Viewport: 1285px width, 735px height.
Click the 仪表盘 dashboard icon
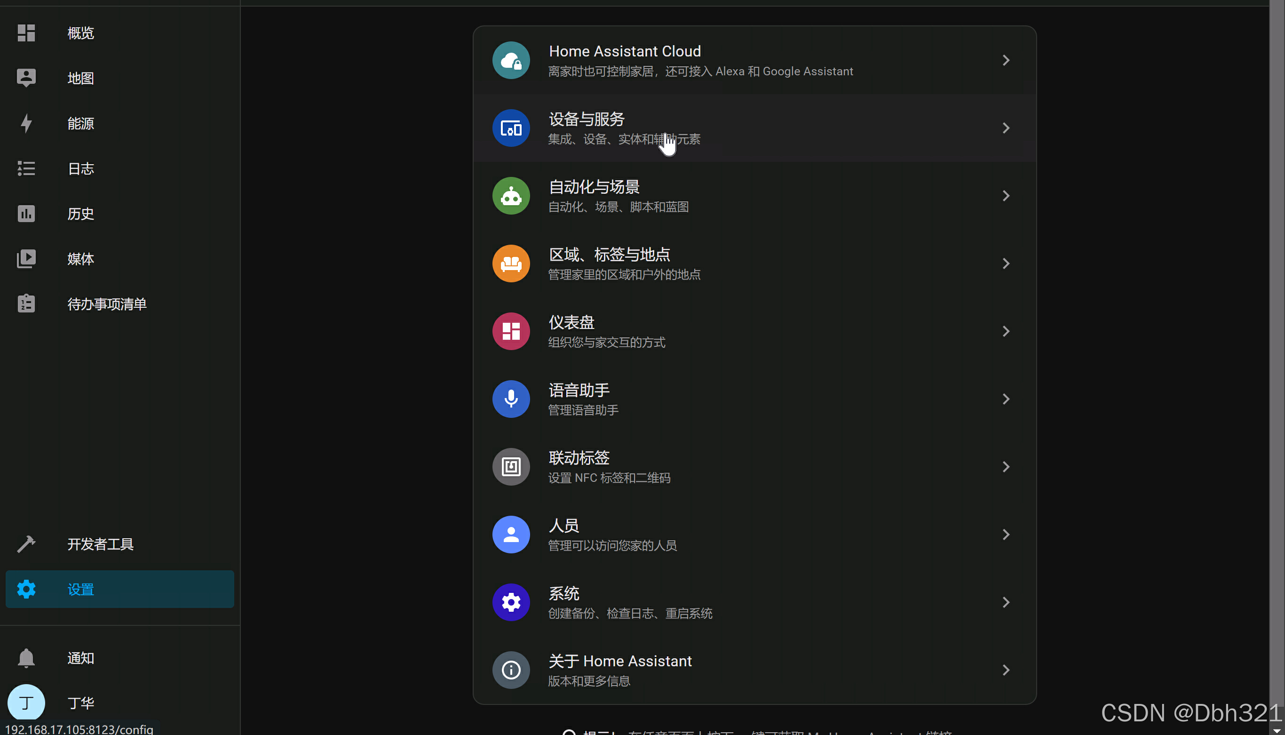click(x=511, y=331)
